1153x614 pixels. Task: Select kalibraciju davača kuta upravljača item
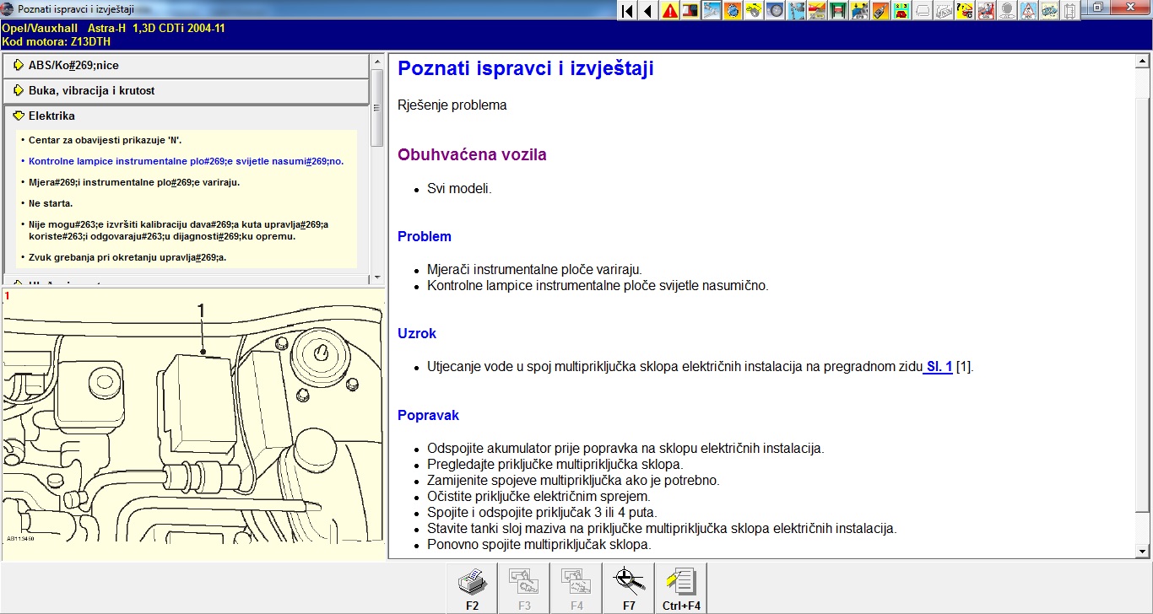[x=178, y=230]
